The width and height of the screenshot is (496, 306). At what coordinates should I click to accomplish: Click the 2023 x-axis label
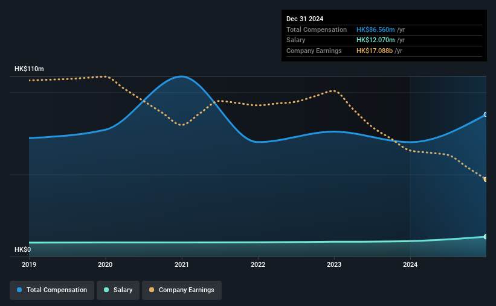334,264
